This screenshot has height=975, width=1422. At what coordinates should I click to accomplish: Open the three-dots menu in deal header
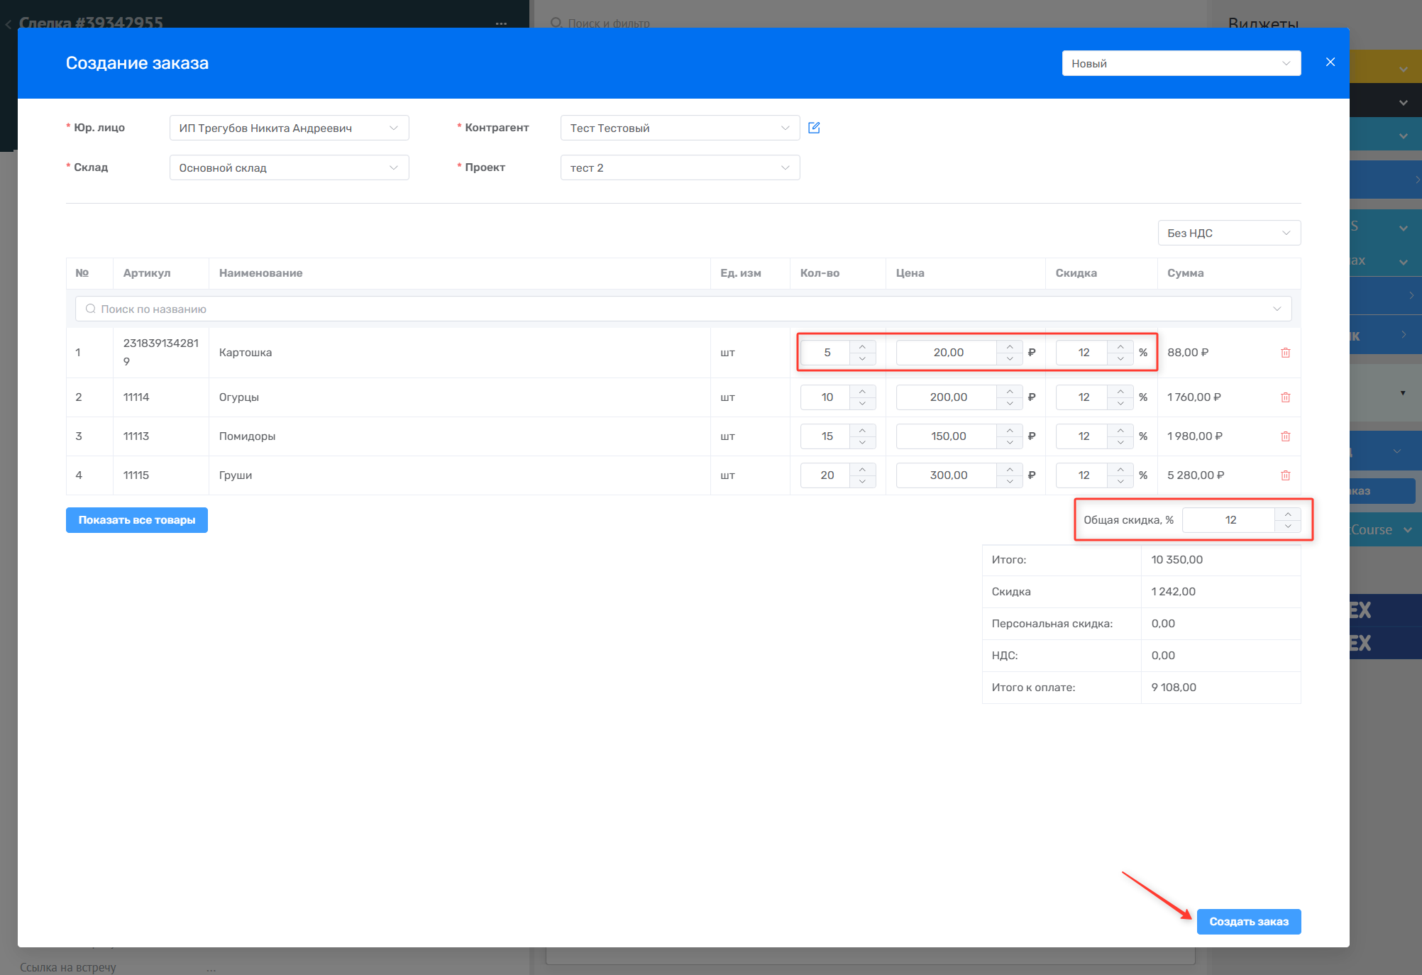click(501, 23)
